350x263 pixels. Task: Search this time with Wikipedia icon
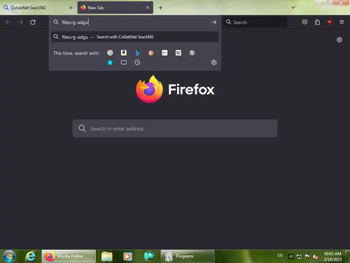[x=178, y=53]
